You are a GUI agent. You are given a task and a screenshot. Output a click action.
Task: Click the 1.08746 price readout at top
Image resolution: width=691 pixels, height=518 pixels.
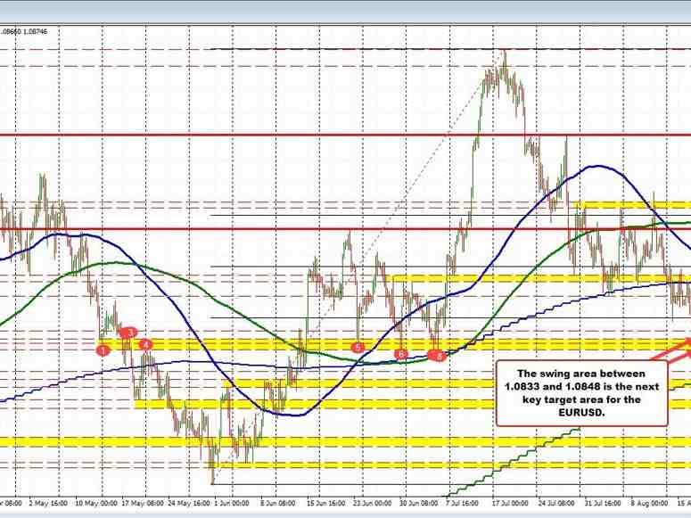pos(36,31)
